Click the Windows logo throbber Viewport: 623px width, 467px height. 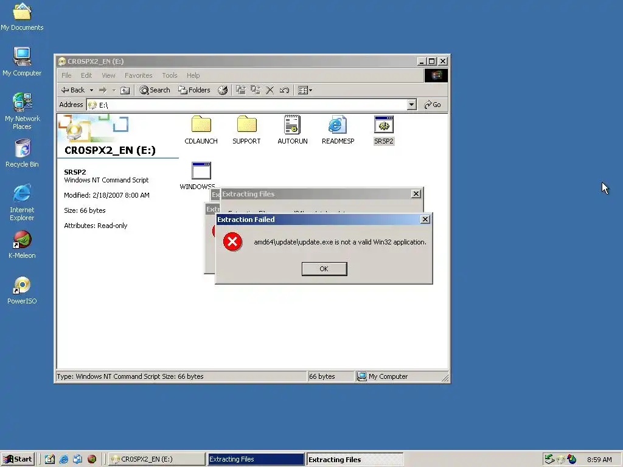coord(436,75)
